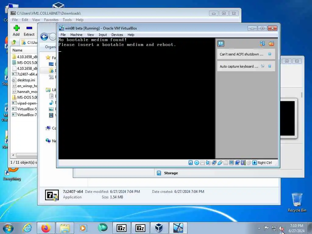
Task: Click the mouse integration indicator in VirtualBox status bar
Action: click(249, 163)
